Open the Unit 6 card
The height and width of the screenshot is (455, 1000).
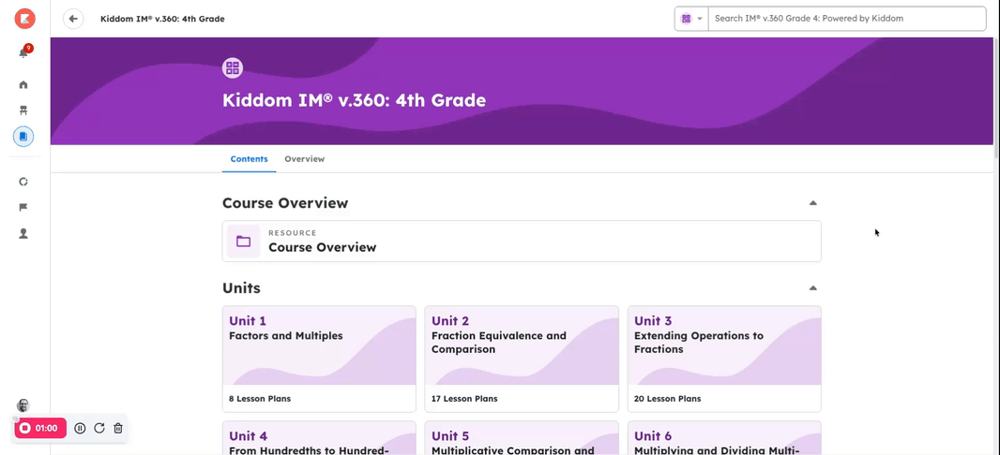click(x=724, y=438)
